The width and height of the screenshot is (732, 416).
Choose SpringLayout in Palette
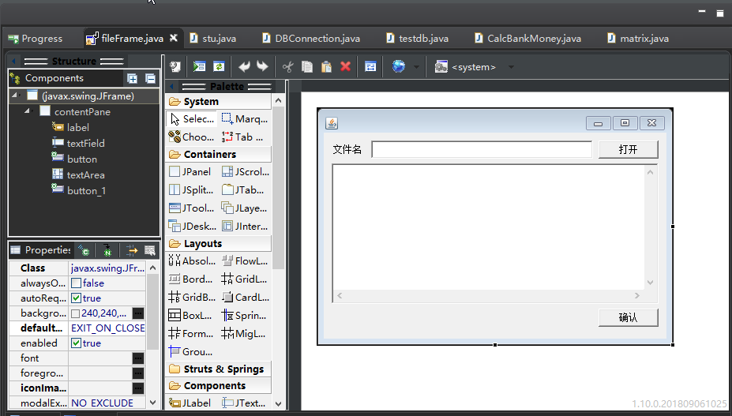tap(244, 316)
